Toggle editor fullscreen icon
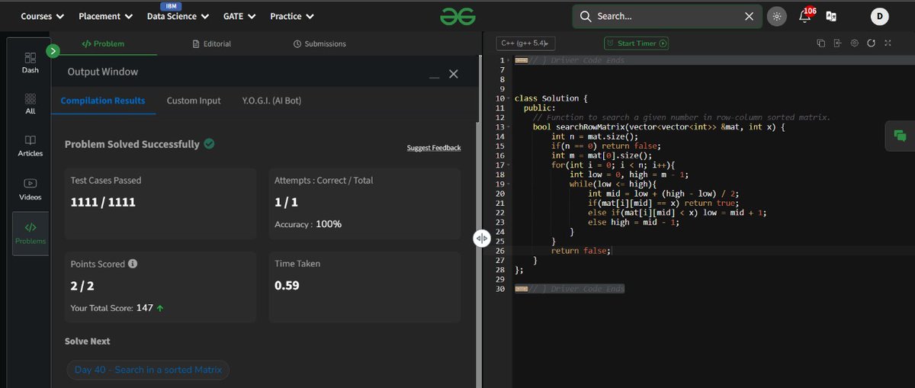Screen dimensions: 915x388 coord(887,43)
